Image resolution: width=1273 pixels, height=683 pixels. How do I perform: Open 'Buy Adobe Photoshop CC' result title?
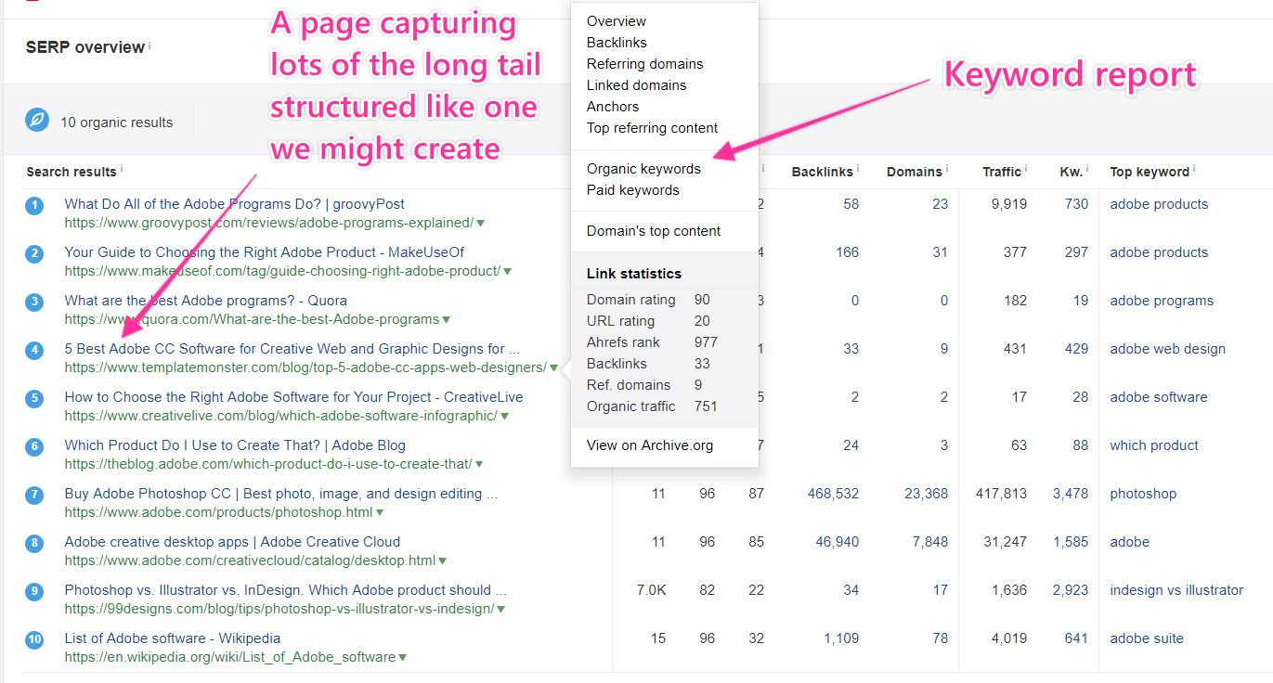tap(281, 494)
